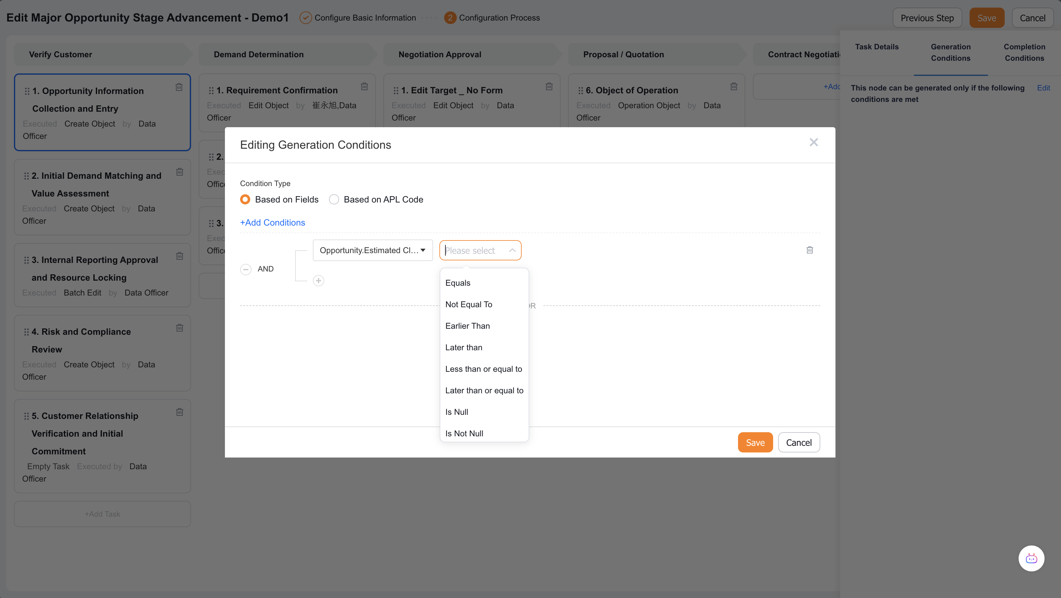1061x598 pixels.
Task: Delete the Requirement Confirmation task
Action: [364, 86]
